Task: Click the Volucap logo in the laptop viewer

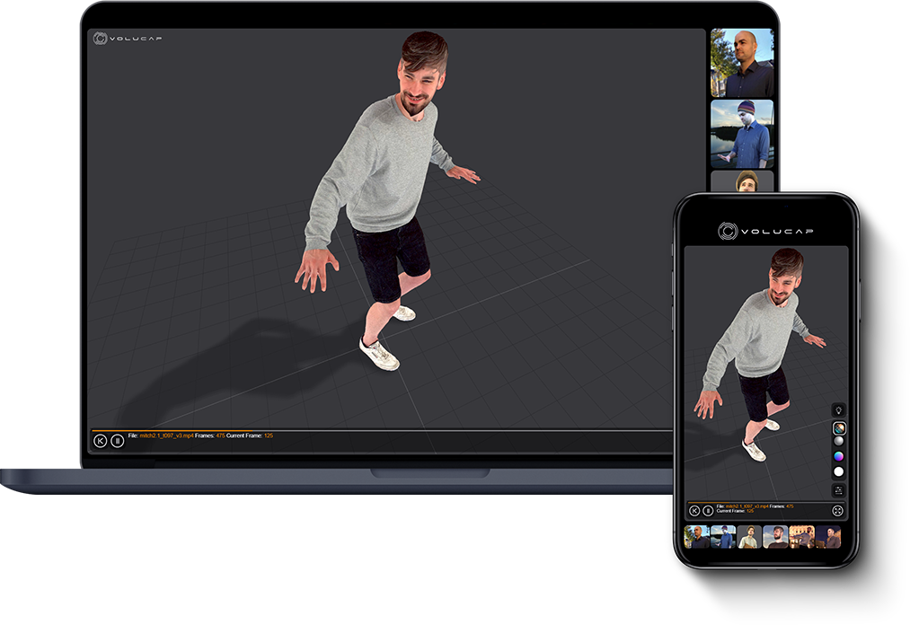Action: coord(116,39)
